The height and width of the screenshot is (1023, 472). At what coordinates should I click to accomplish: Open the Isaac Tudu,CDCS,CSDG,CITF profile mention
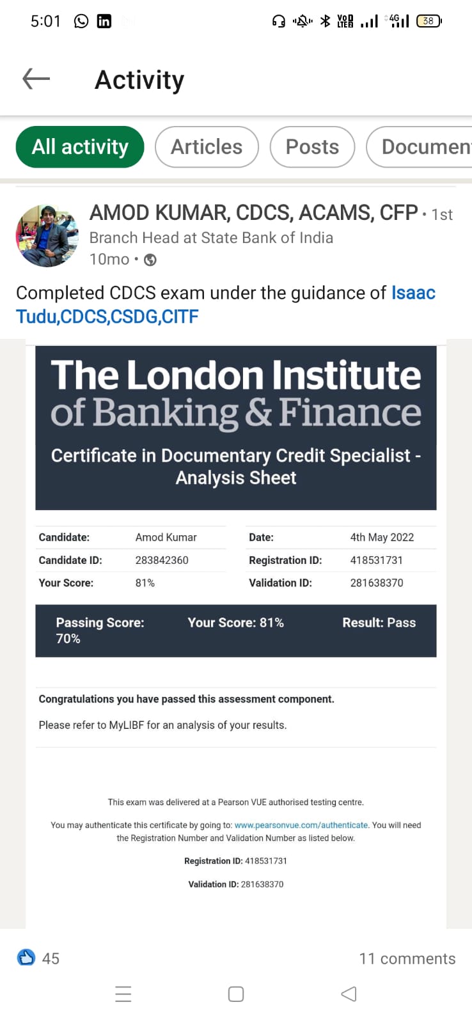coord(226,304)
